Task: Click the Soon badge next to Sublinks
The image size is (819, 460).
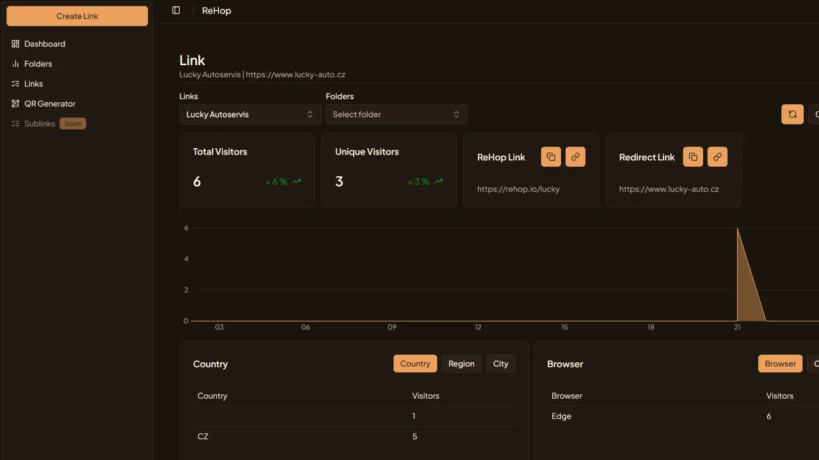Action: coord(73,123)
